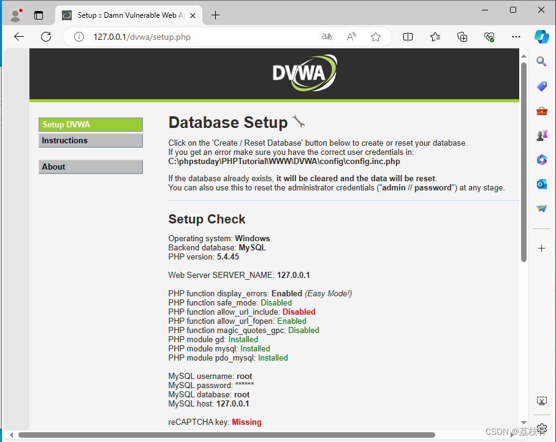The height and width of the screenshot is (442, 556).
Task: Open the Favorites list icon
Action: point(435,37)
